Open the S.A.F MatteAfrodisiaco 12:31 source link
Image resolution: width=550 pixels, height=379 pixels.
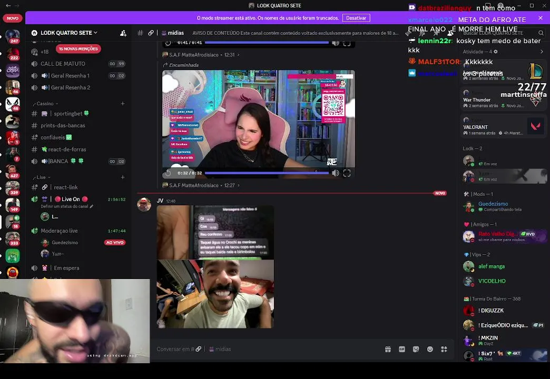pos(201,55)
